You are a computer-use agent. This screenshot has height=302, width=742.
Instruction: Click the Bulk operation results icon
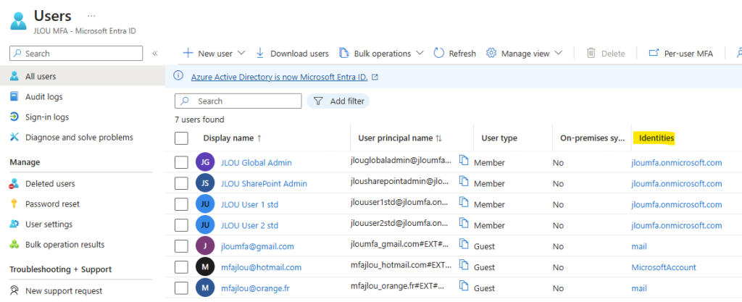pos(14,244)
